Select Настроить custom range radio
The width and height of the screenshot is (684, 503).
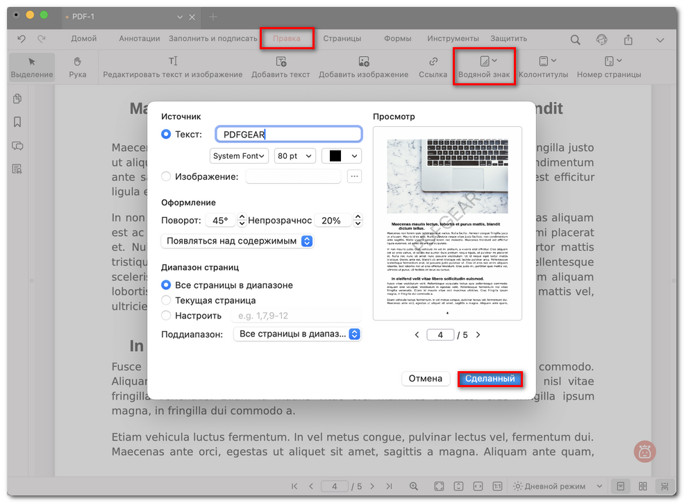click(x=166, y=316)
